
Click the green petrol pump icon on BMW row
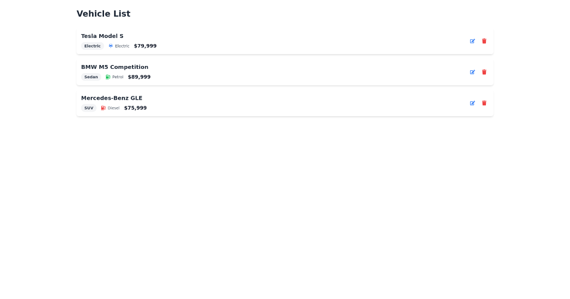point(107,76)
